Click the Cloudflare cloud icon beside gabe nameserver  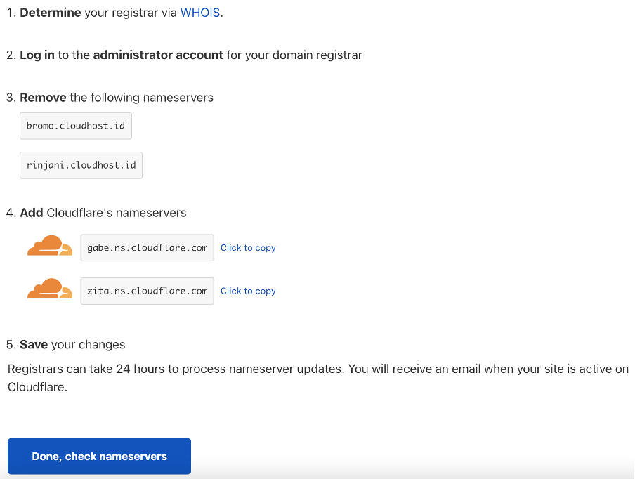coord(49,246)
